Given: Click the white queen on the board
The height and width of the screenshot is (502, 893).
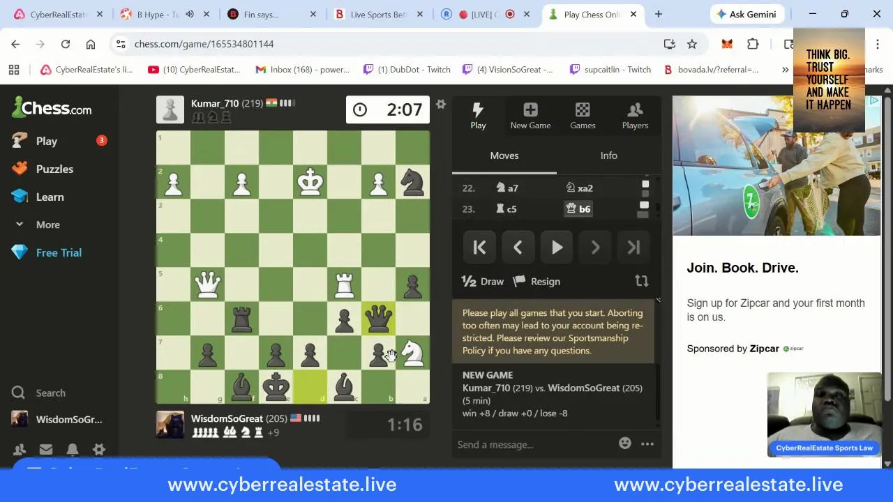Looking at the screenshot, I should coord(207,284).
